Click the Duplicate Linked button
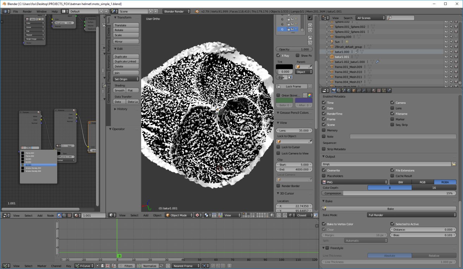463x269 pixels. pos(126,61)
